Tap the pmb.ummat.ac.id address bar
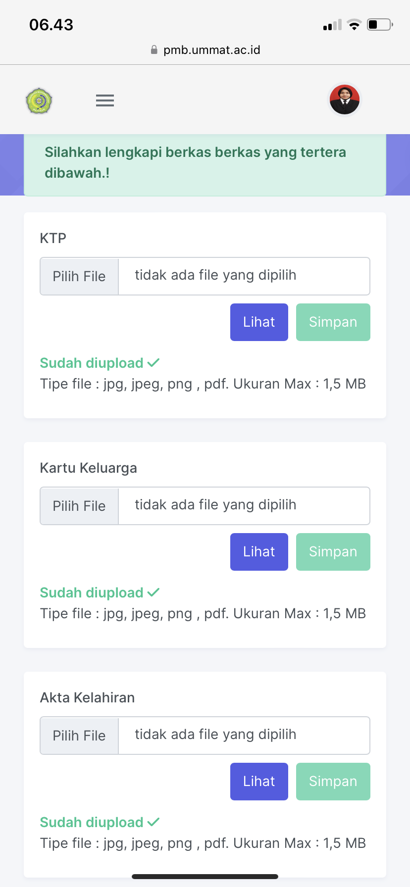410x887 pixels. (x=211, y=50)
